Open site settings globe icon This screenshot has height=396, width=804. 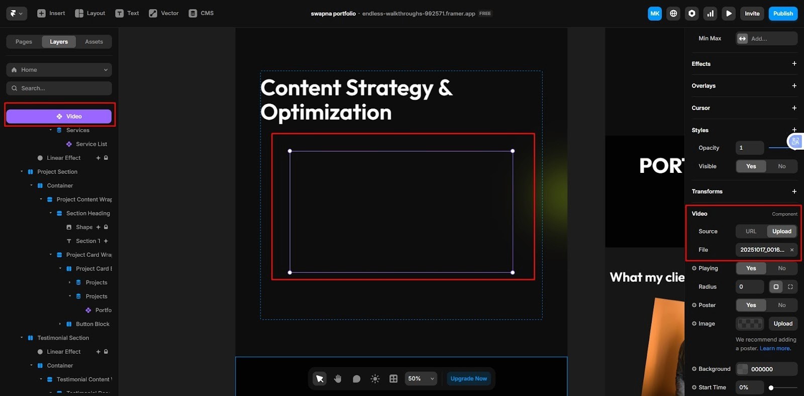673,14
